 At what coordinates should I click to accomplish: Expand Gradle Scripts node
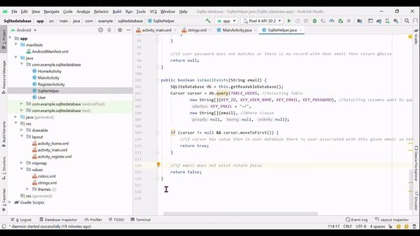(10, 203)
